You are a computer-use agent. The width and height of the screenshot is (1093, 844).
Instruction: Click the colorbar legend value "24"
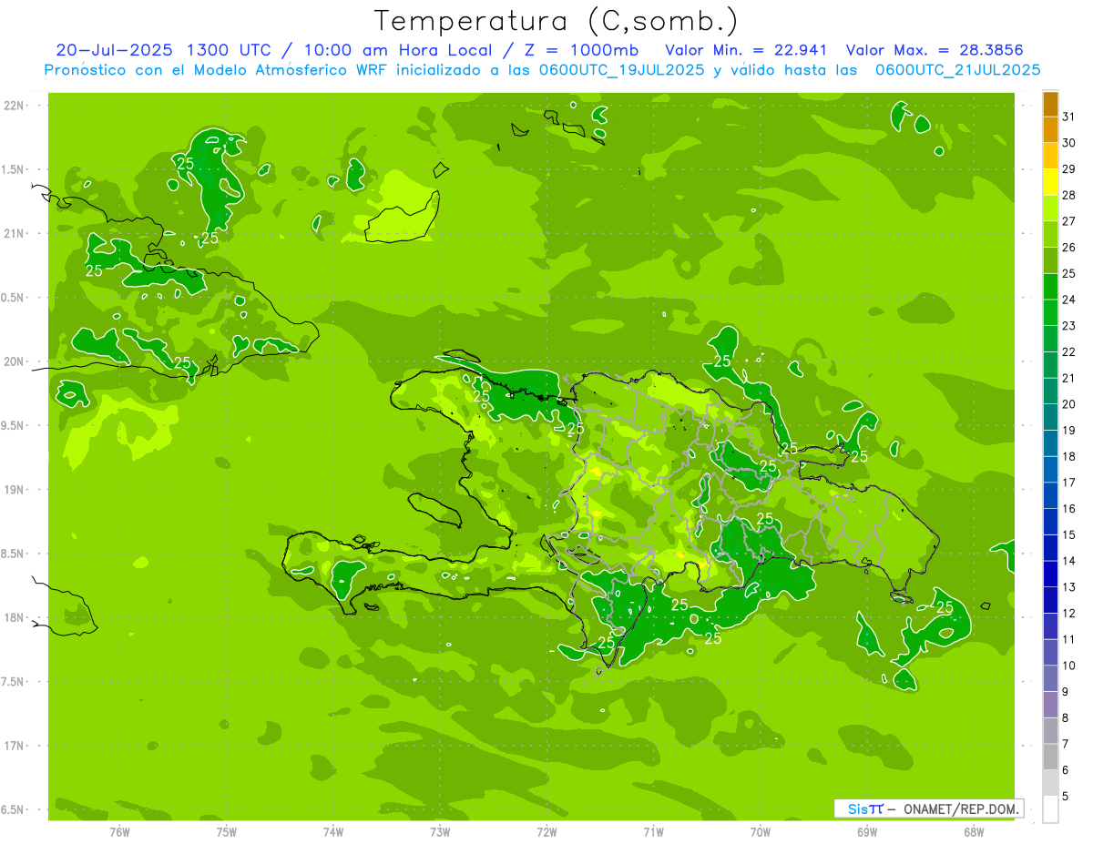click(x=1068, y=300)
